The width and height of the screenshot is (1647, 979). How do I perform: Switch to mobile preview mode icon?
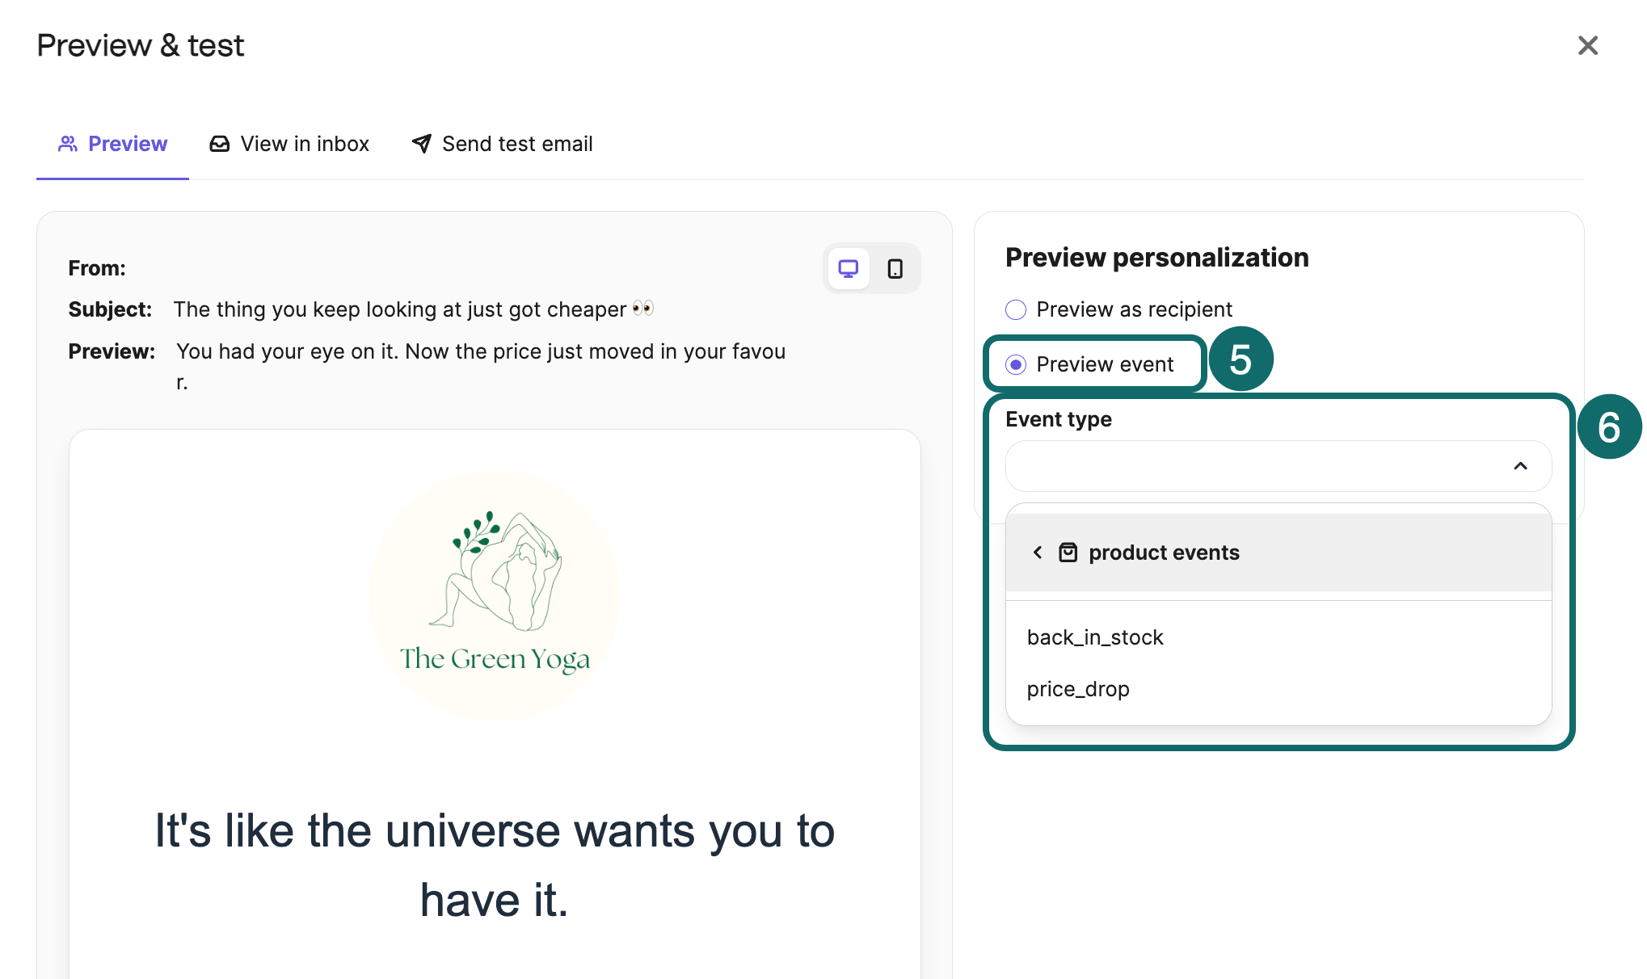tap(895, 268)
